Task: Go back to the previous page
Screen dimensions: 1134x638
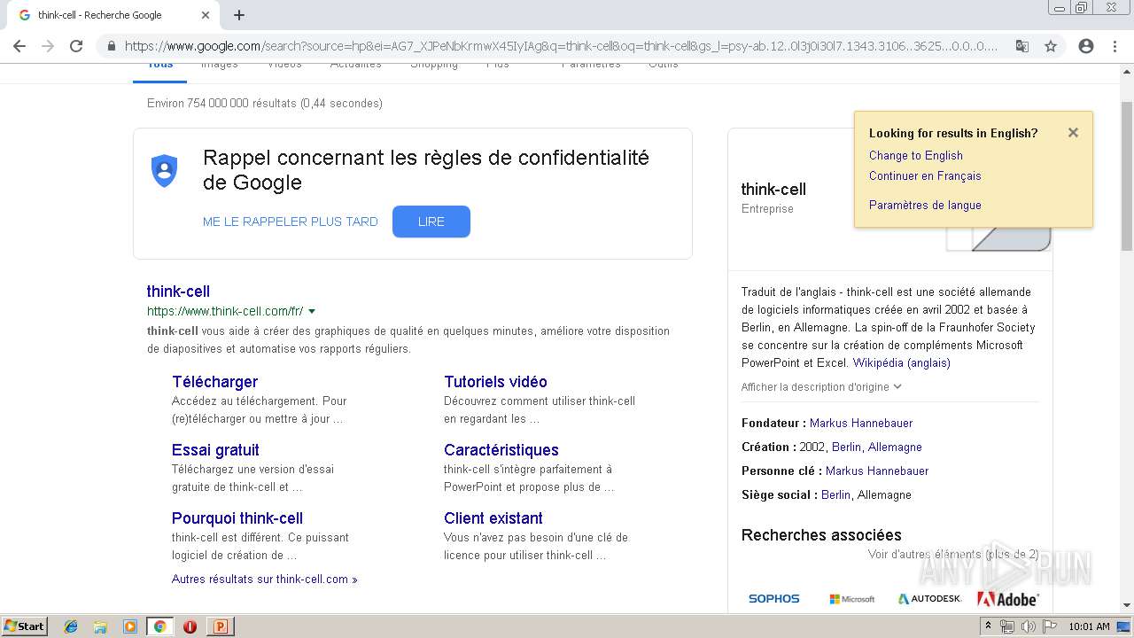Action: point(19,46)
